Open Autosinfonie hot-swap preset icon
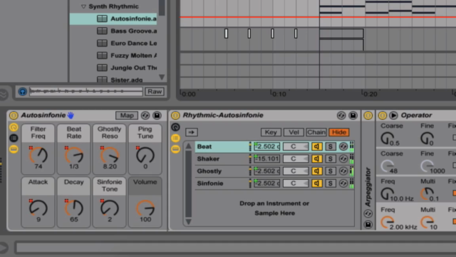Image resolution: width=456 pixels, height=257 pixels. click(145, 116)
